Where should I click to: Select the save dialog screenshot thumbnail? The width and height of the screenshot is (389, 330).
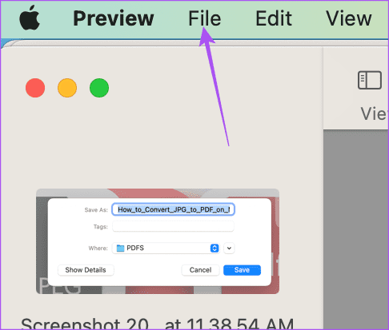[158, 241]
